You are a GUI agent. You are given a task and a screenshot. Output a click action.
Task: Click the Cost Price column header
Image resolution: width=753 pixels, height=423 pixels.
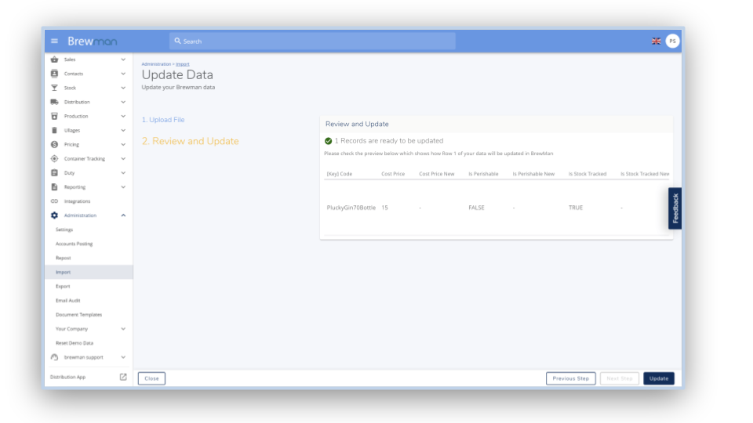point(393,174)
